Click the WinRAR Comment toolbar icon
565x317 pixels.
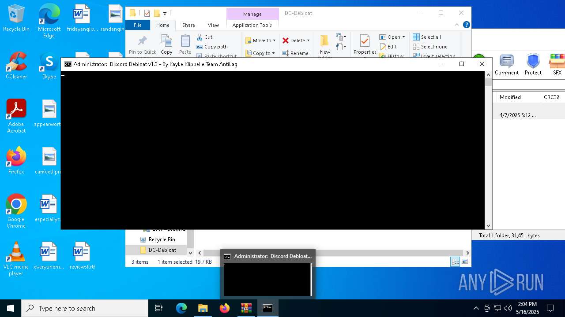[506, 64]
